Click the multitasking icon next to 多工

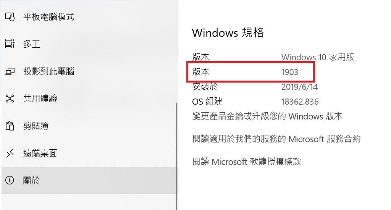[10, 44]
